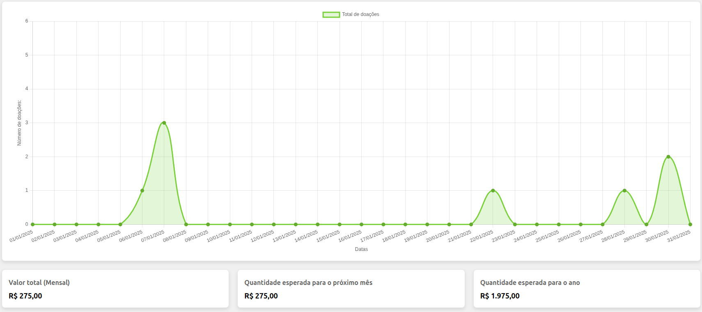
Task: Select the 22/01/2025 data point
Action: coord(493,191)
